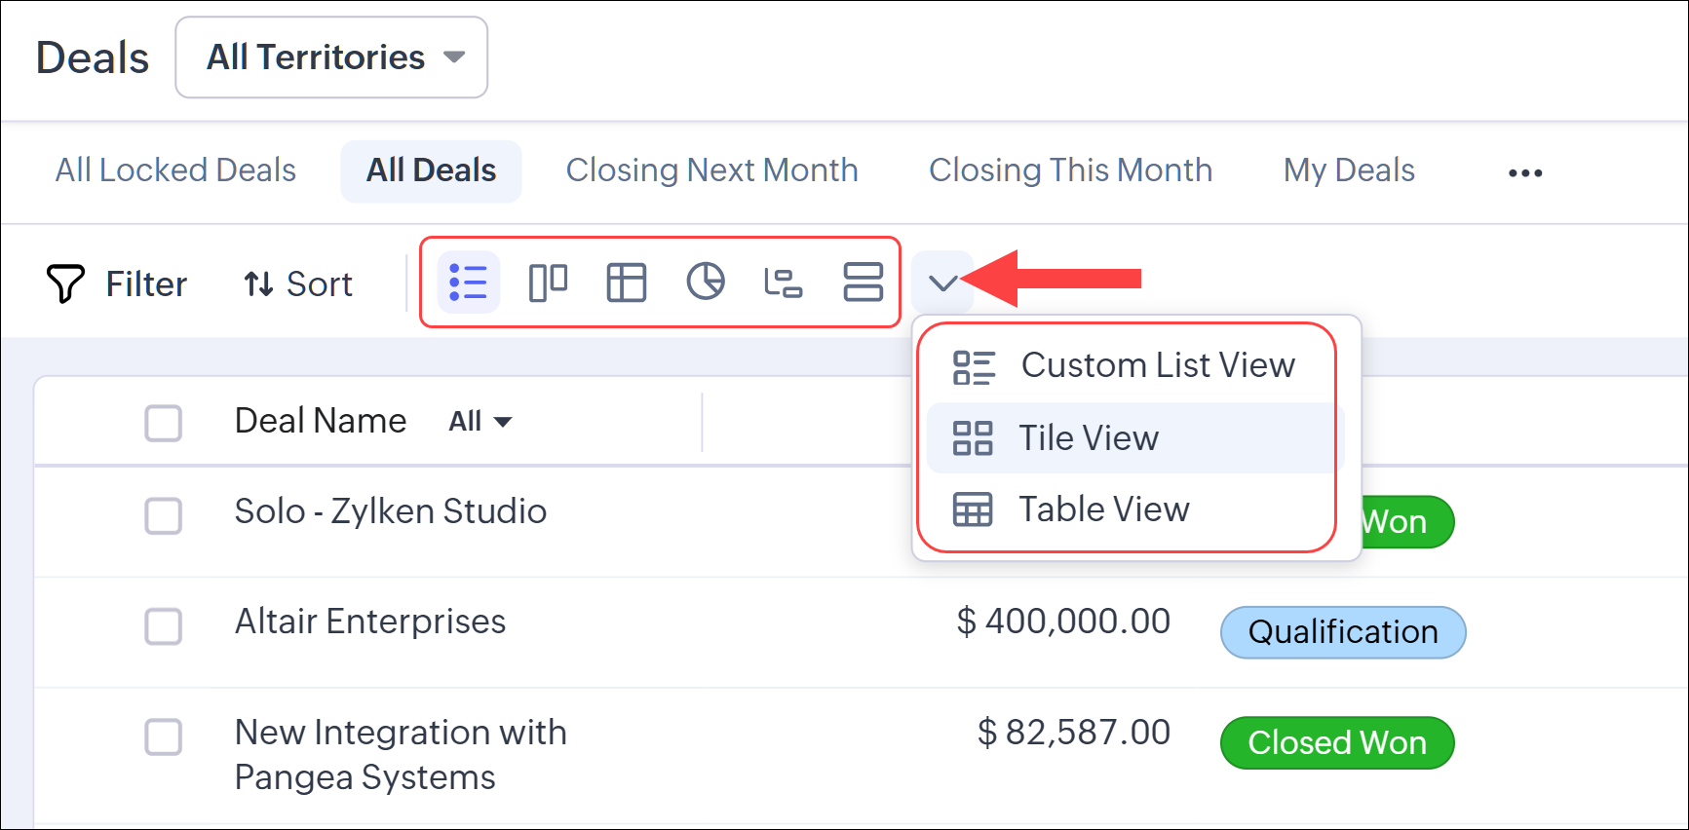Click the Filter funnel icon
Screen dimensions: 1689x830
[66, 283]
